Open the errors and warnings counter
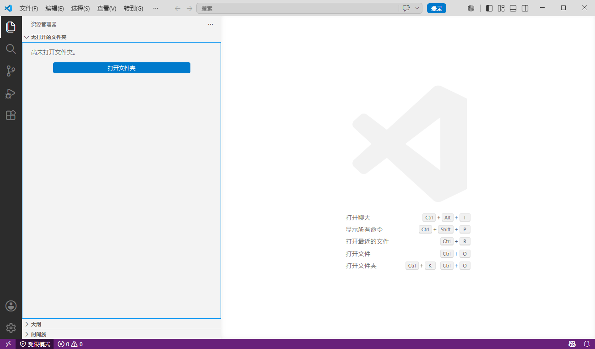Image resolution: width=595 pixels, height=349 pixels. tap(70, 344)
